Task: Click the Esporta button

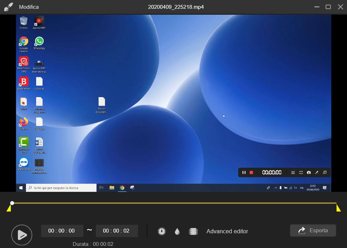Action: 313,230
